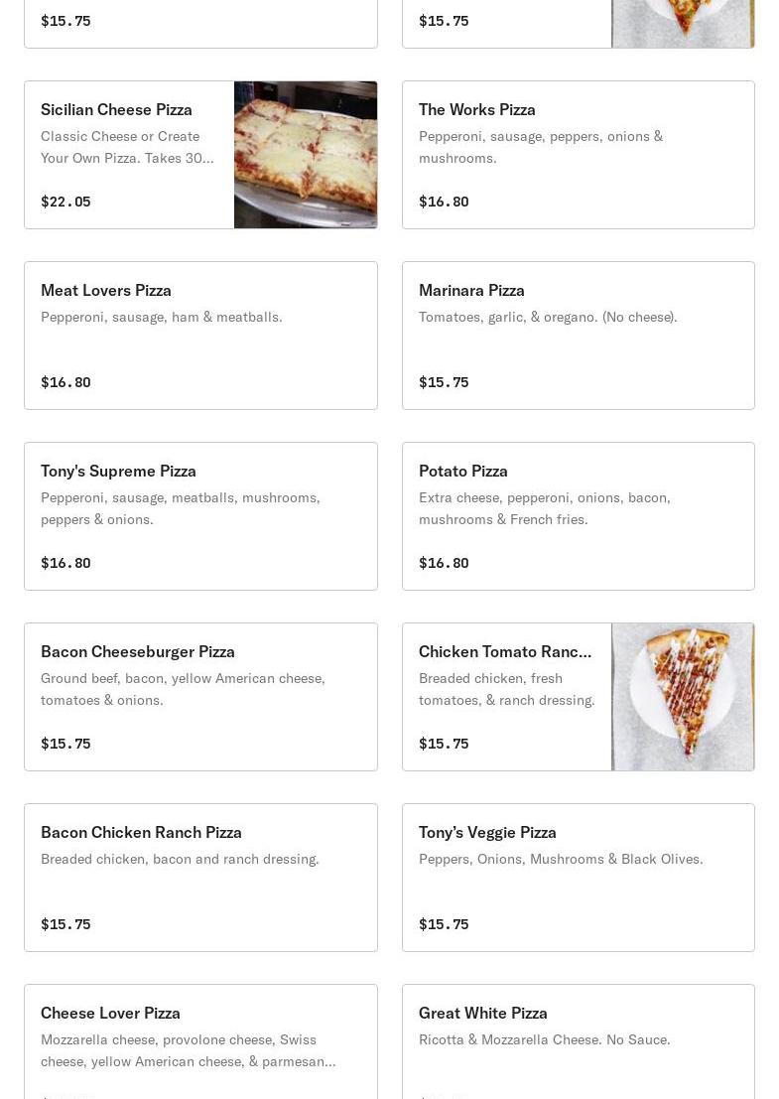Select the Cheese Lover Pizza title

coord(110,1013)
